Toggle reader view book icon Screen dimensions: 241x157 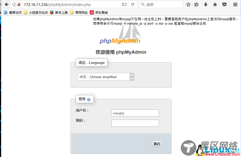pos(124,4)
